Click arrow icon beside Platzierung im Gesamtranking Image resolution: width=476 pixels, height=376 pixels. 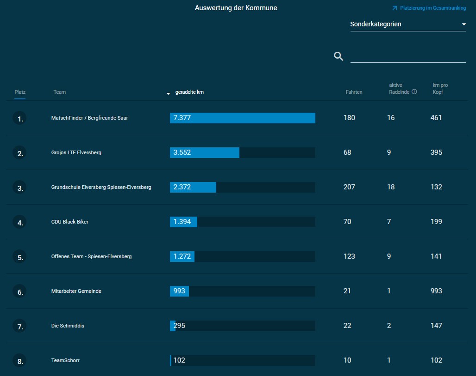pyautogui.click(x=395, y=8)
